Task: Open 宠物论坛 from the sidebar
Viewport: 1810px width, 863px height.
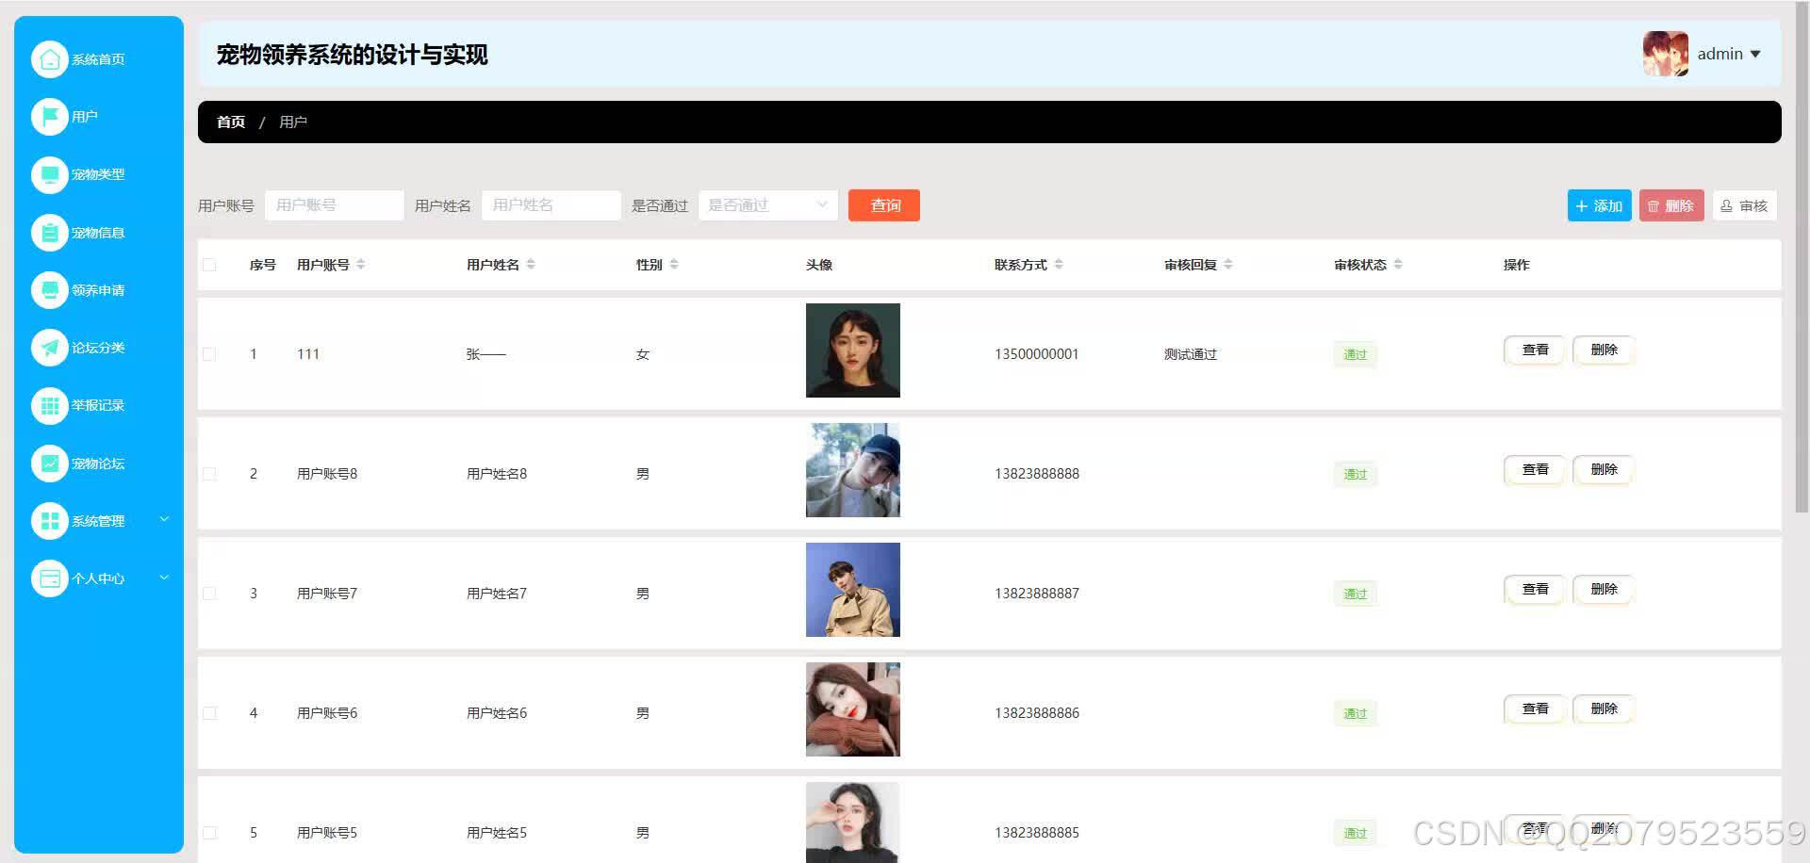Action: [50, 463]
